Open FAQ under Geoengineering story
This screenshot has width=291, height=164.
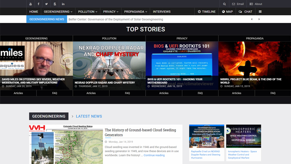click(55, 93)
